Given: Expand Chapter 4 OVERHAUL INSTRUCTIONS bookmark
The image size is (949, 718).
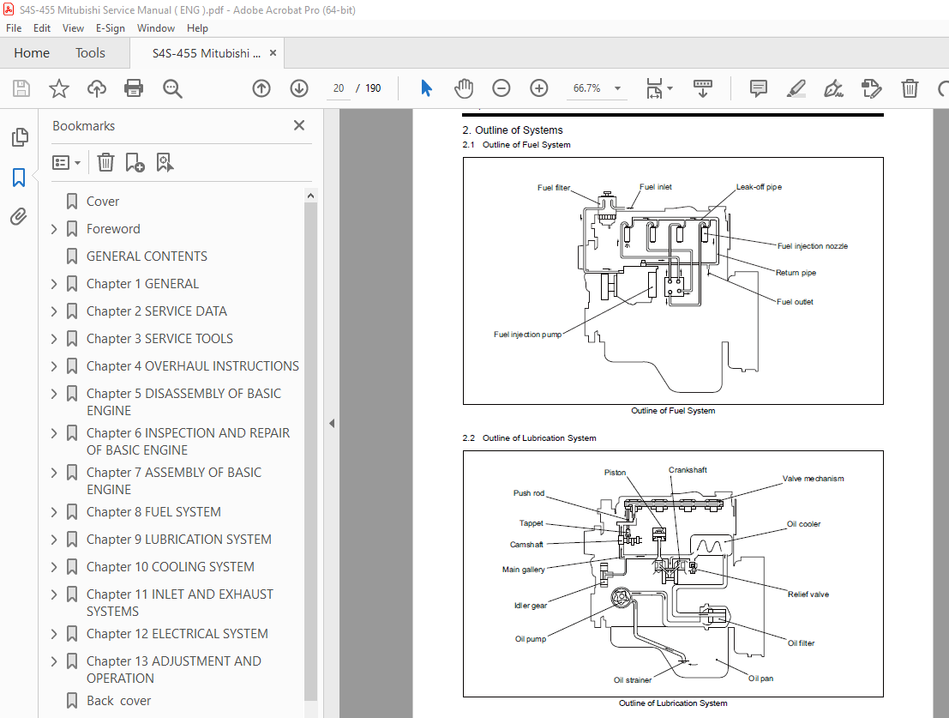Looking at the screenshot, I should [54, 366].
